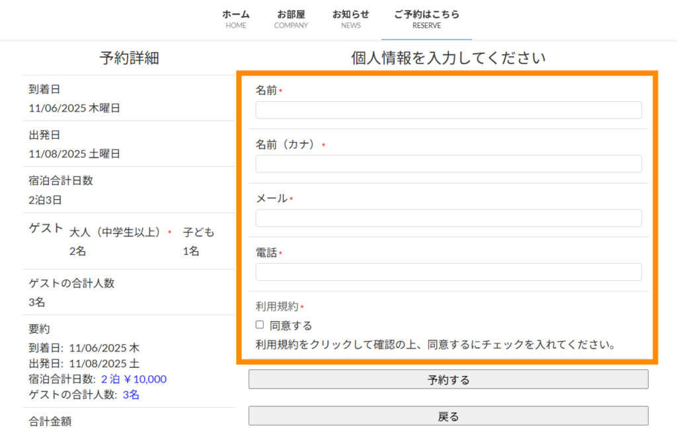Click the 2名 adult guest count
This screenshot has width=677, height=434.
[x=77, y=251]
